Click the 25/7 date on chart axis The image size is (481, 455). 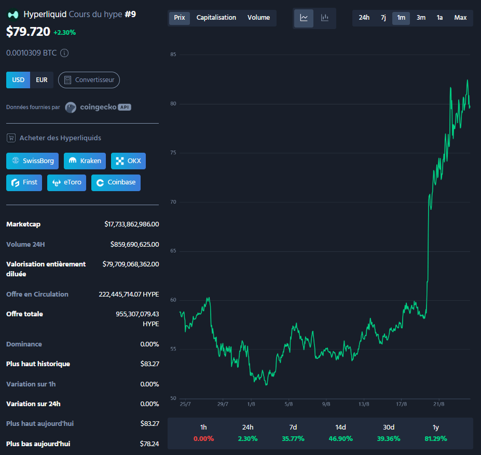[x=185, y=404]
